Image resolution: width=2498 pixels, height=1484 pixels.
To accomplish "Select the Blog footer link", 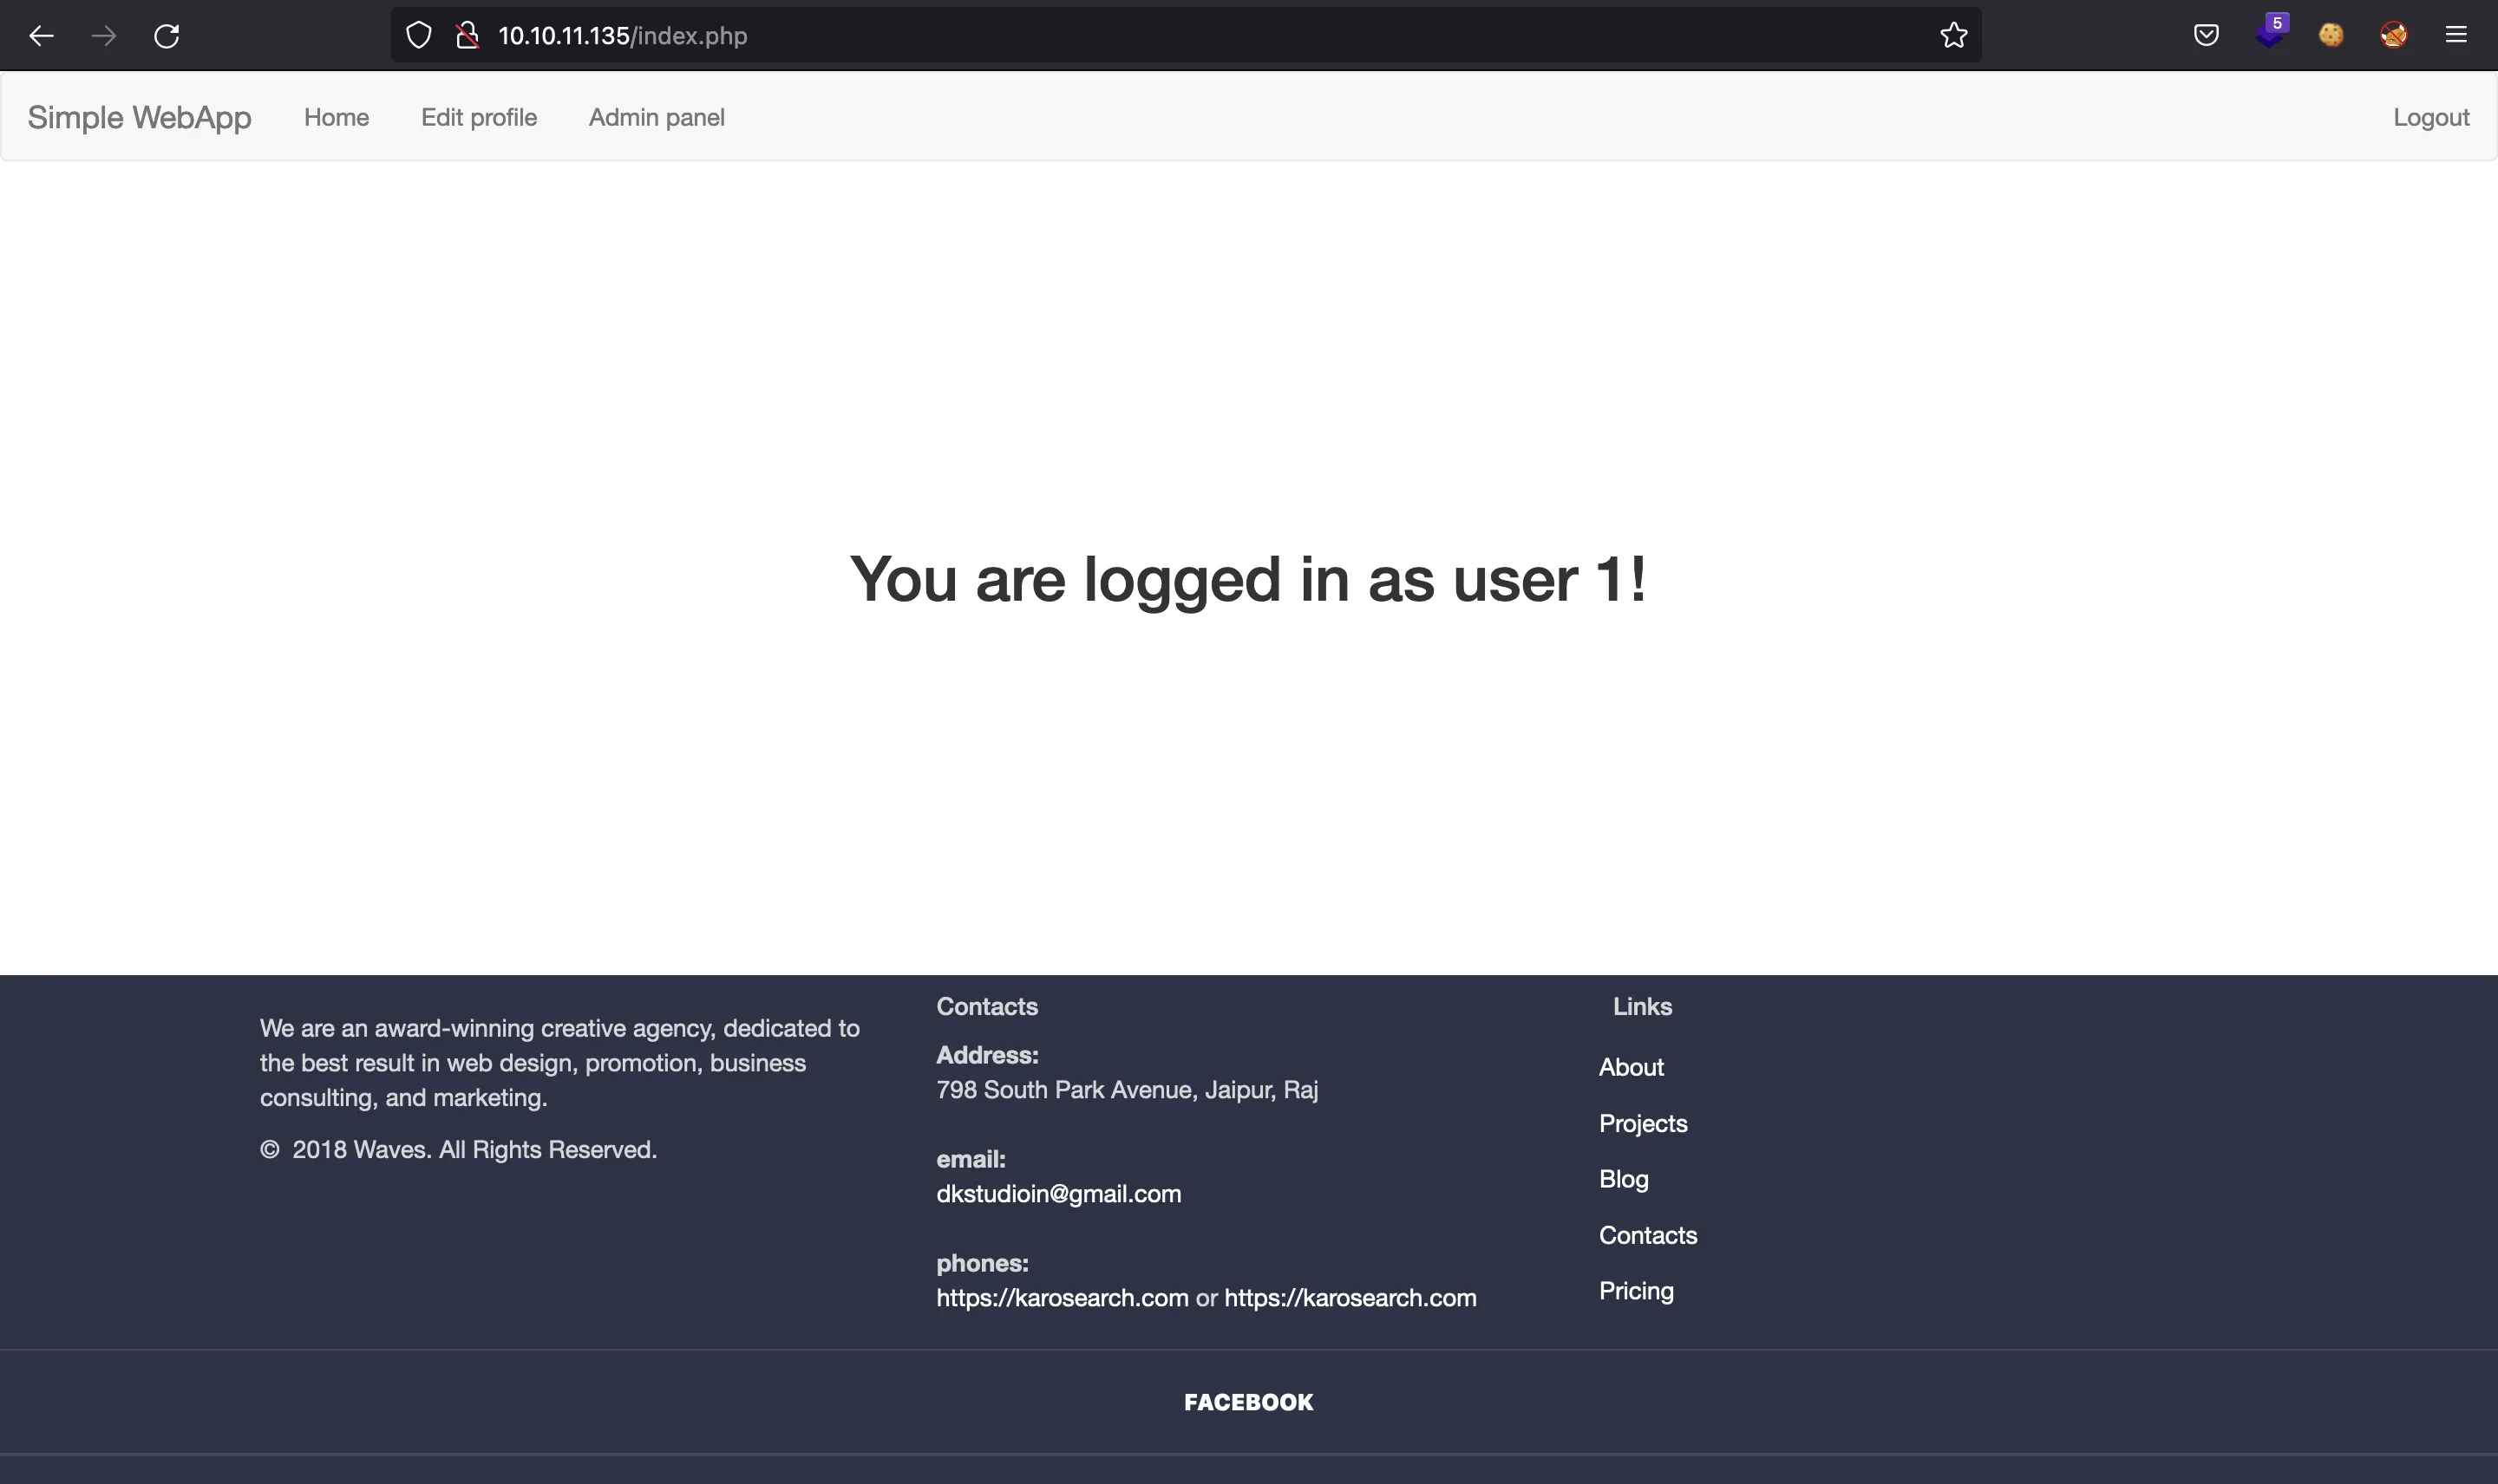I will click(1623, 1178).
